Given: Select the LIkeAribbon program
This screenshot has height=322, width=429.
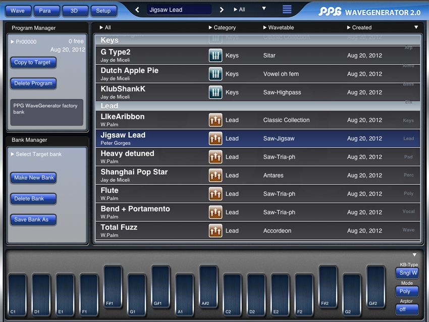Looking at the screenshot, I should (257, 120).
